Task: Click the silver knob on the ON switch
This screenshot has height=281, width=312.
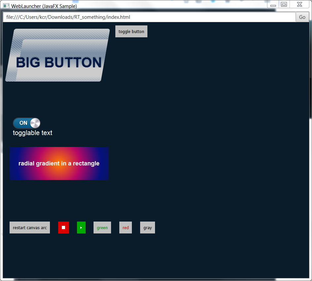Action: (35, 123)
